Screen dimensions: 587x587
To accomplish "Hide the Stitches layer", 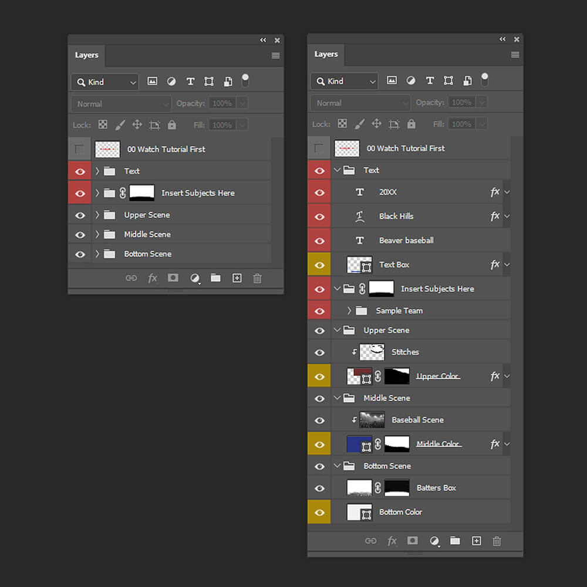I will (319, 352).
